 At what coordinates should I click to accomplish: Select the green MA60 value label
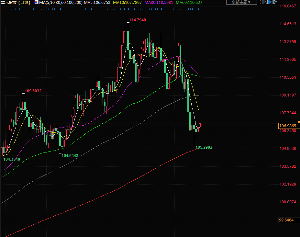[x=189, y=2]
